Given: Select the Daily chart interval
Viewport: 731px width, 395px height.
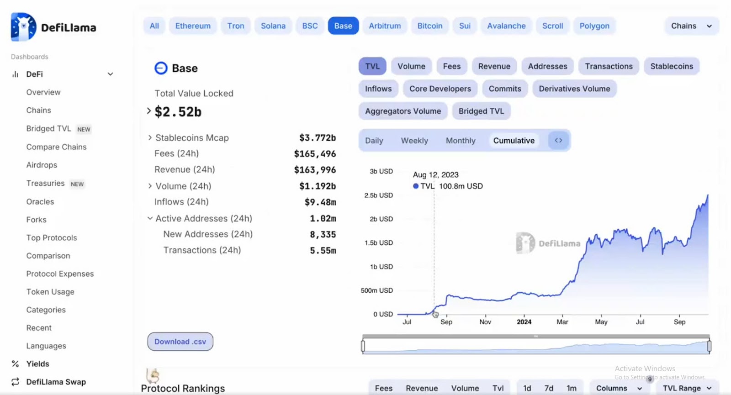Looking at the screenshot, I should pyautogui.click(x=374, y=141).
